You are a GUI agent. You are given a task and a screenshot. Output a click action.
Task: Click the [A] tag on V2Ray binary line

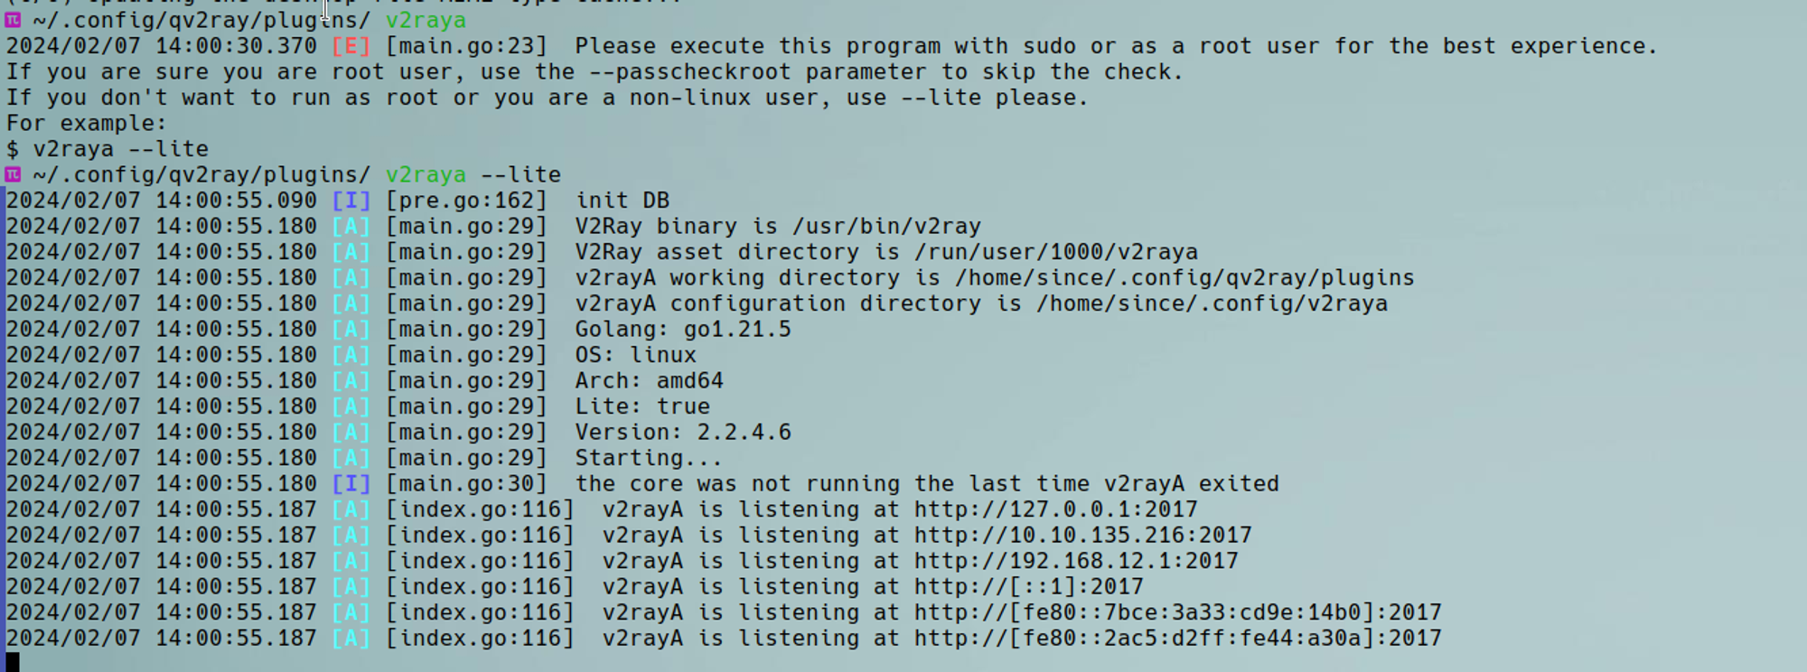(351, 227)
